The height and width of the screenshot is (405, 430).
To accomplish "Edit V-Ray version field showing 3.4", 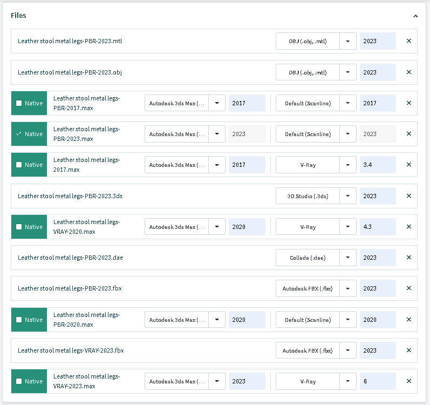I will [x=377, y=165].
